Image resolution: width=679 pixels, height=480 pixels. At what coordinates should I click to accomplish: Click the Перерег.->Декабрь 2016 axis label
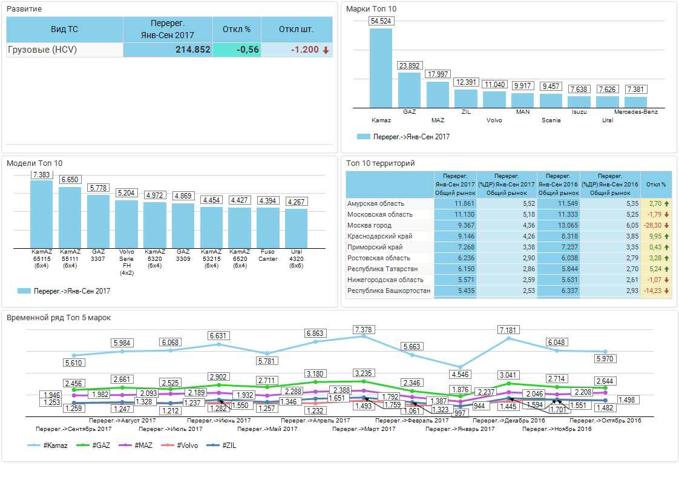coord(509,420)
